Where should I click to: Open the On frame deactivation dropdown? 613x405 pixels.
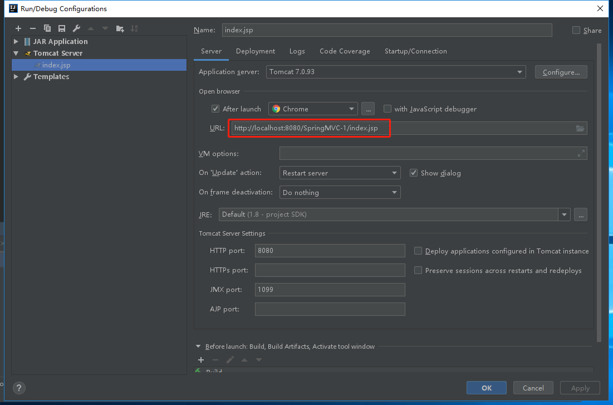pyautogui.click(x=340, y=193)
